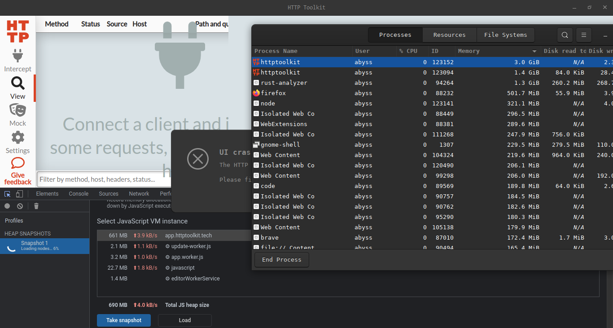Image resolution: width=613 pixels, height=328 pixels.
Task: Clear all profiles with the trash icon
Action: tap(36, 206)
